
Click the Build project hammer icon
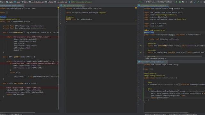(x=140, y=2)
